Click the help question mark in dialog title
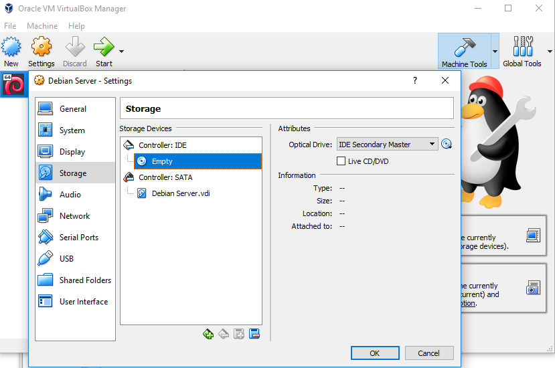This screenshot has height=368, width=555. (x=415, y=80)
